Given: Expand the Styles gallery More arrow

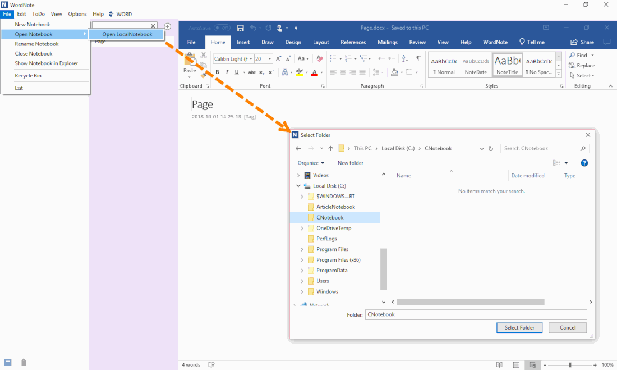Looking at the screenshot, I should (559, 74).
